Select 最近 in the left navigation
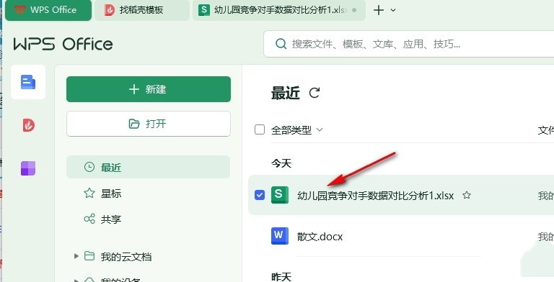554x282 pixels. (149, 167)
